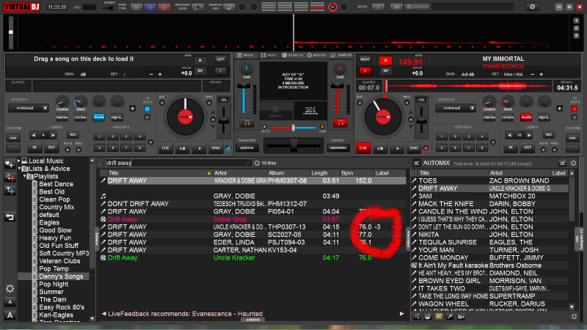Open browser sidebar gear options

(x=10, y=288)
